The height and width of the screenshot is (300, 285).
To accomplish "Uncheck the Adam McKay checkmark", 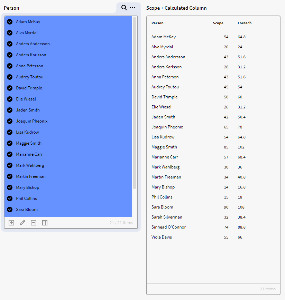I will pos(10,22).
